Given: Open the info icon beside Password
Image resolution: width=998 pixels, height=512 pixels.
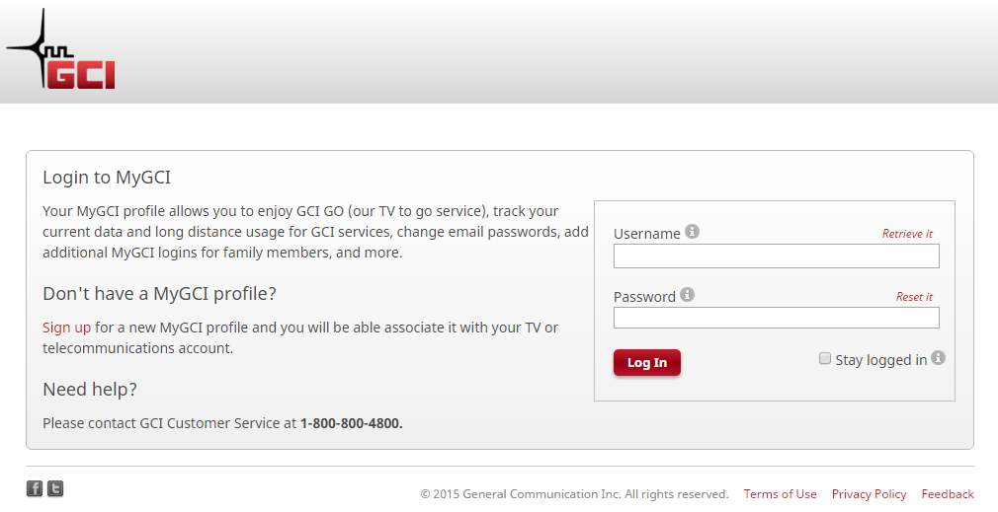Looking at the screenshot, I should pos(687,295).
